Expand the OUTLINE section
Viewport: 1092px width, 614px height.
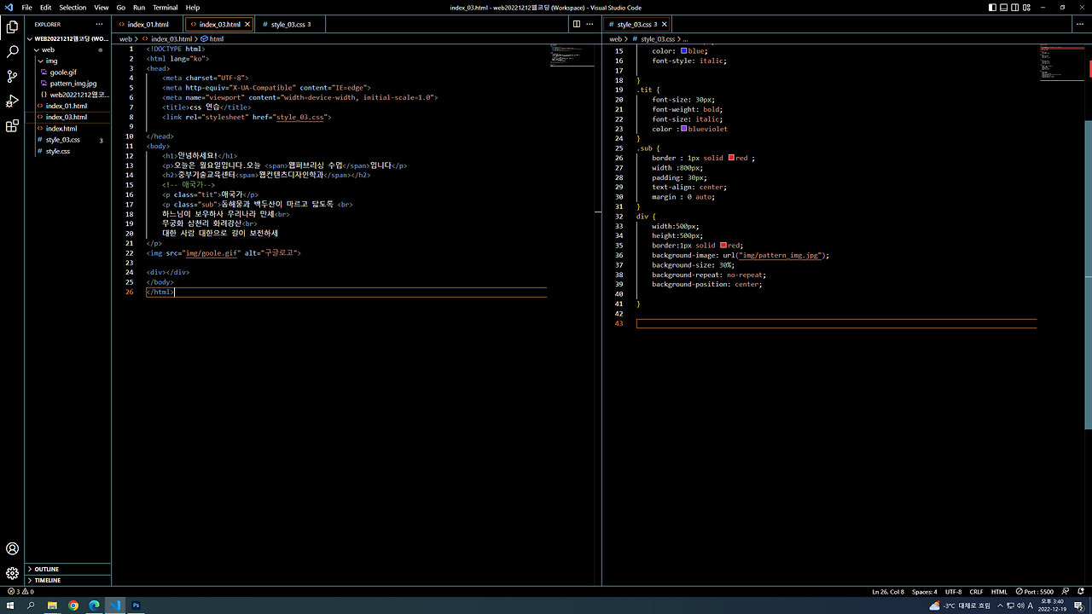[x=68, y=569]
